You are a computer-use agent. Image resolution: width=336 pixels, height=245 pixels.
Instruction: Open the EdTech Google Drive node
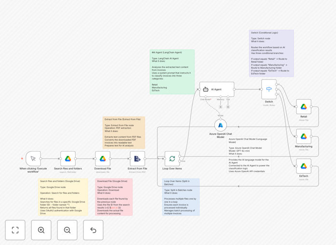click(x=304, y=166)
